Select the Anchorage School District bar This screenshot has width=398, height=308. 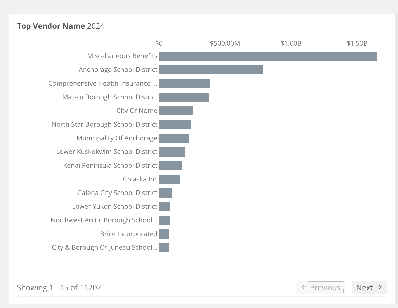click(x=211, y=70)
